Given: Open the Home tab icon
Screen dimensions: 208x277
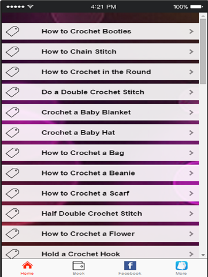Looking at the screenshot, I should pyautogui.click(x=27, y=265).
